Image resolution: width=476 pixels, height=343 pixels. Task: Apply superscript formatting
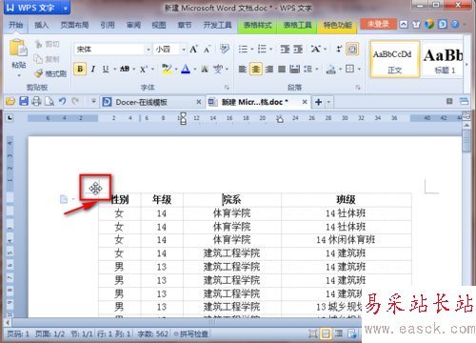point(144,69)
